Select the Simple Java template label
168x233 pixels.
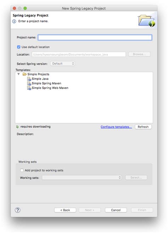point(40,79)
